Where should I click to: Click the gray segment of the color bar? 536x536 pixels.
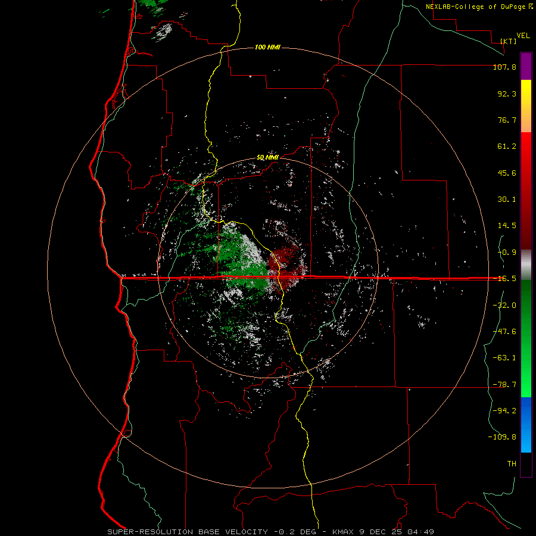(x=526, y=265)
